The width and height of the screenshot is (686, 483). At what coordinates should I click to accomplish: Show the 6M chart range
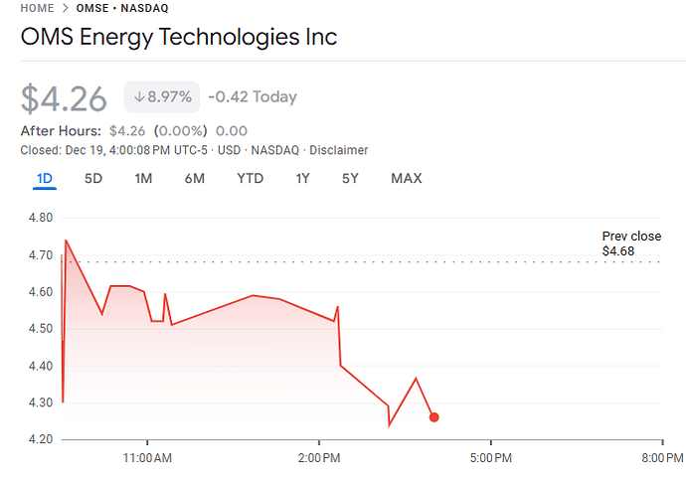coord(194,179)
